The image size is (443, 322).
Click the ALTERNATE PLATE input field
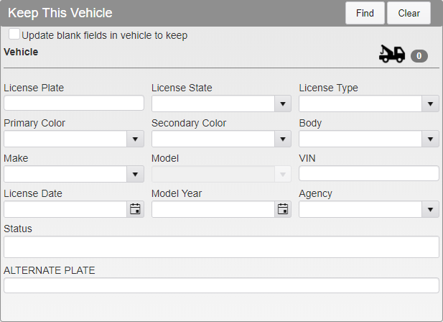tap(221, 285)
